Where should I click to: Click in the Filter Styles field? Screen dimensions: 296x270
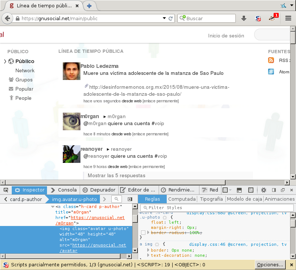click(217, 208)
